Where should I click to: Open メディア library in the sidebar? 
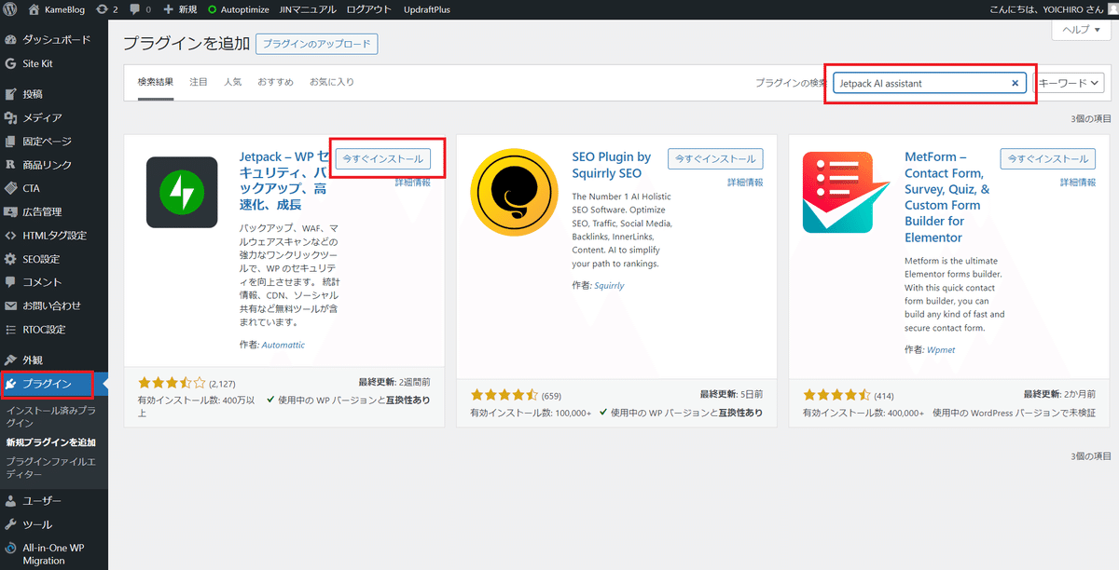click(x=54, y=117)
